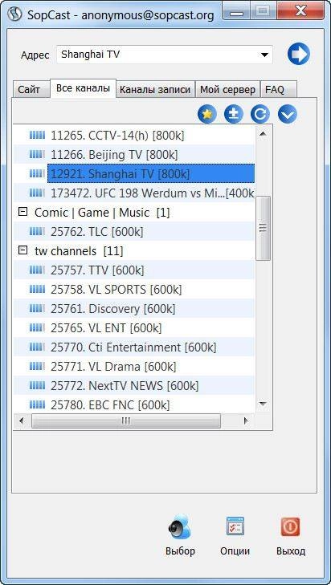Click the vertical scrollbar up arrow

pos(263,133)
